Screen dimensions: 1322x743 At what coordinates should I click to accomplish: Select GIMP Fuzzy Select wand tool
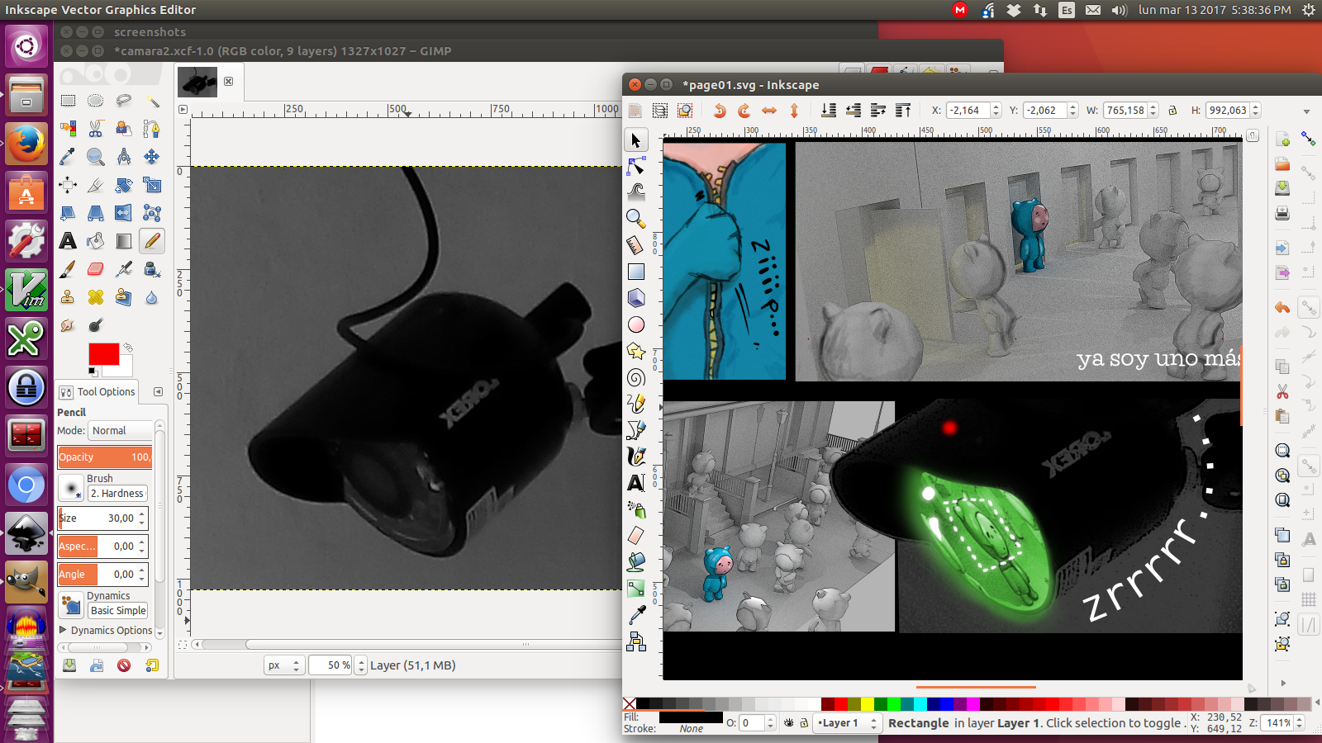pyautogui.click(x=152, y=101)
